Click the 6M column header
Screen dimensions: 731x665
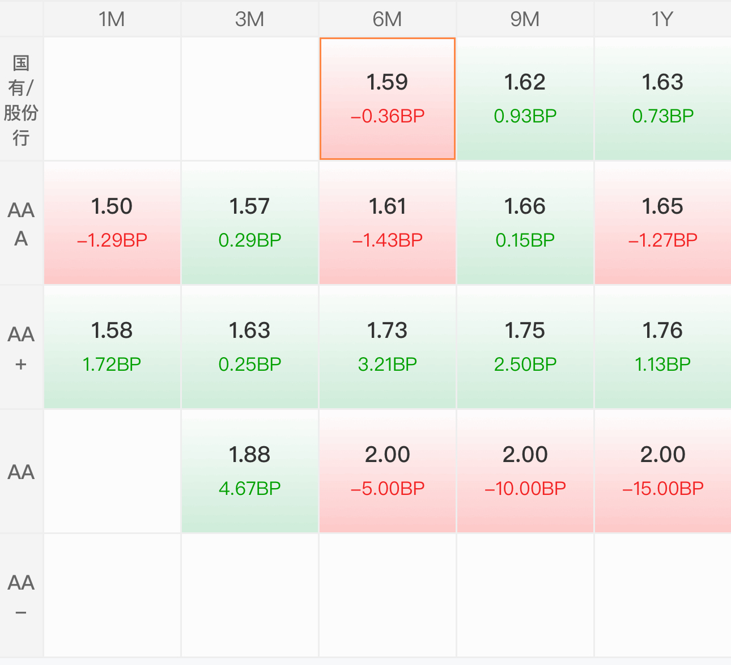388,19
